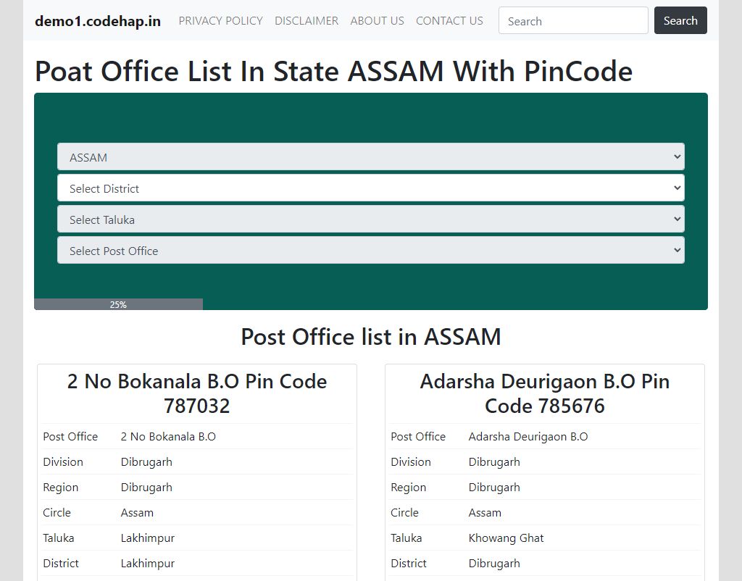742x581 pixels.
Task: Open 2 No Bokanala B.O Pin Code 787032 title
Action: (197, 393)
